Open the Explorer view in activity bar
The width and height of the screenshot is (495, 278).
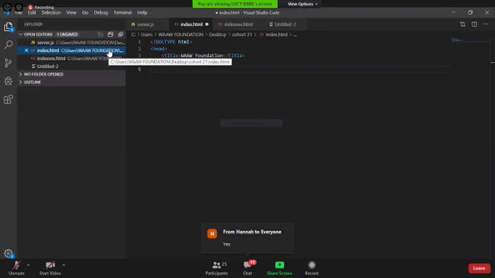[9, 27]
